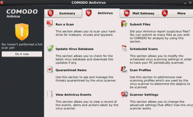This screenshot has height=117, width=193.
Task: Click the Scheduled Scans calendar icon
Action: [124, 48]
